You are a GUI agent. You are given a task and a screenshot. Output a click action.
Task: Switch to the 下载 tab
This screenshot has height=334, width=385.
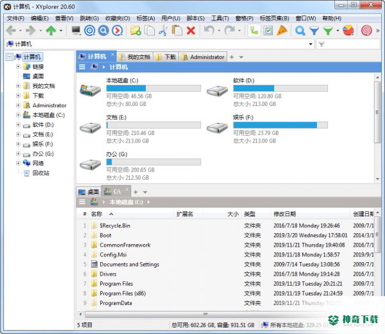click(x=166, y=57)
